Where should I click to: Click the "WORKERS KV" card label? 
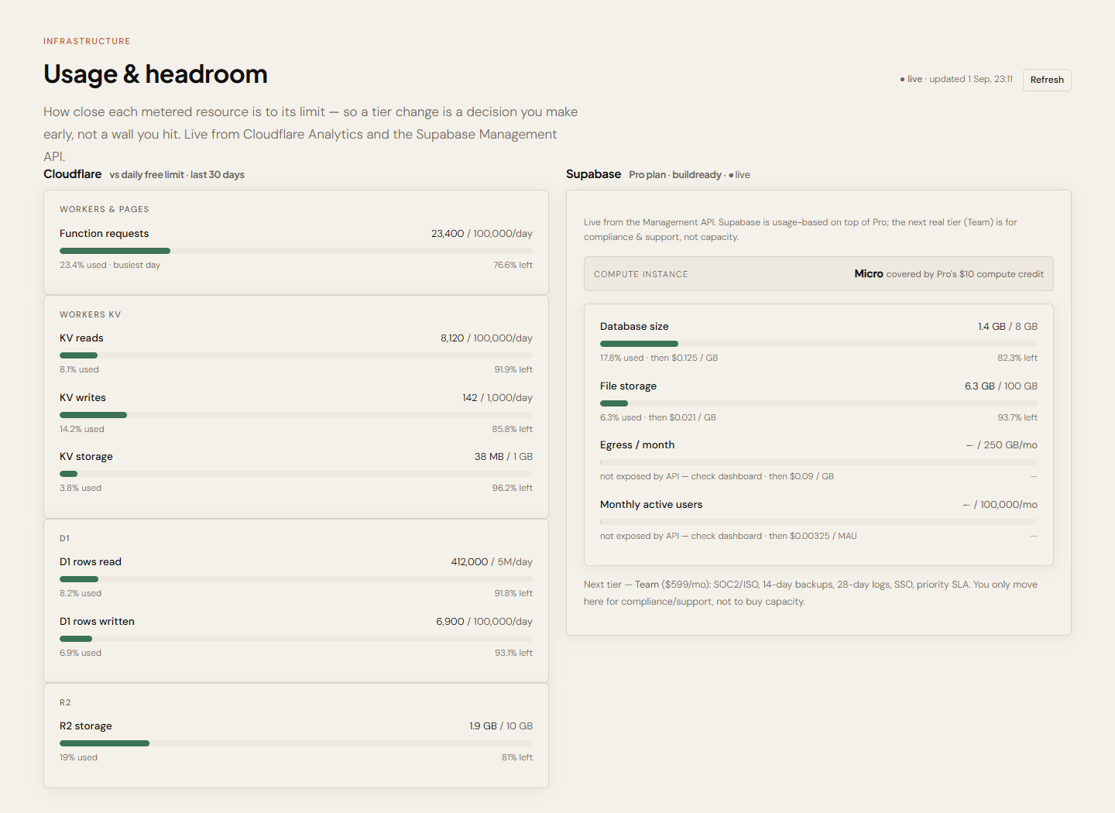pyautogui.click(x=91, y=314)
